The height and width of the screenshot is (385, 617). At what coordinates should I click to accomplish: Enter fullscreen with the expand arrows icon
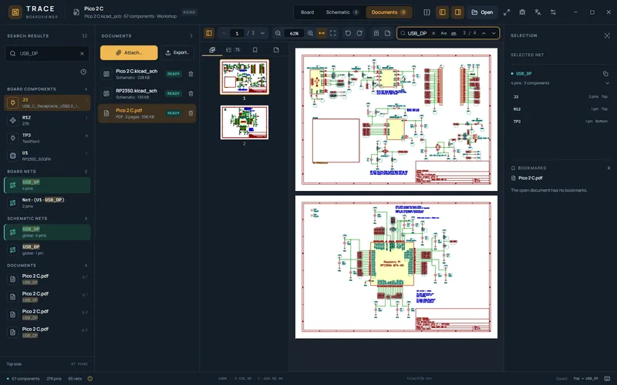coord(507,12)
